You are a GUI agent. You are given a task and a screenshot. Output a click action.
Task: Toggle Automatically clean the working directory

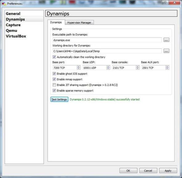[x=54, y=57]
